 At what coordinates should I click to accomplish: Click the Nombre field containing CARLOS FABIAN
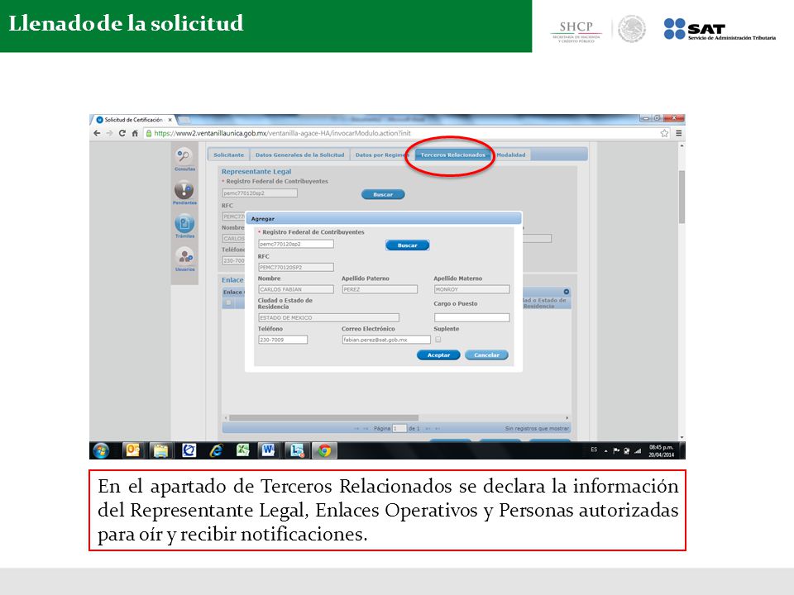pyautogui.click(x=296, y=289)
